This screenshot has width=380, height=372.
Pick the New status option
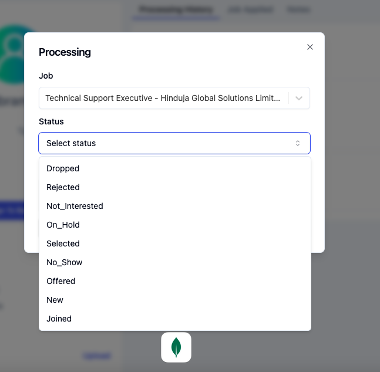(x=55, y=300)
